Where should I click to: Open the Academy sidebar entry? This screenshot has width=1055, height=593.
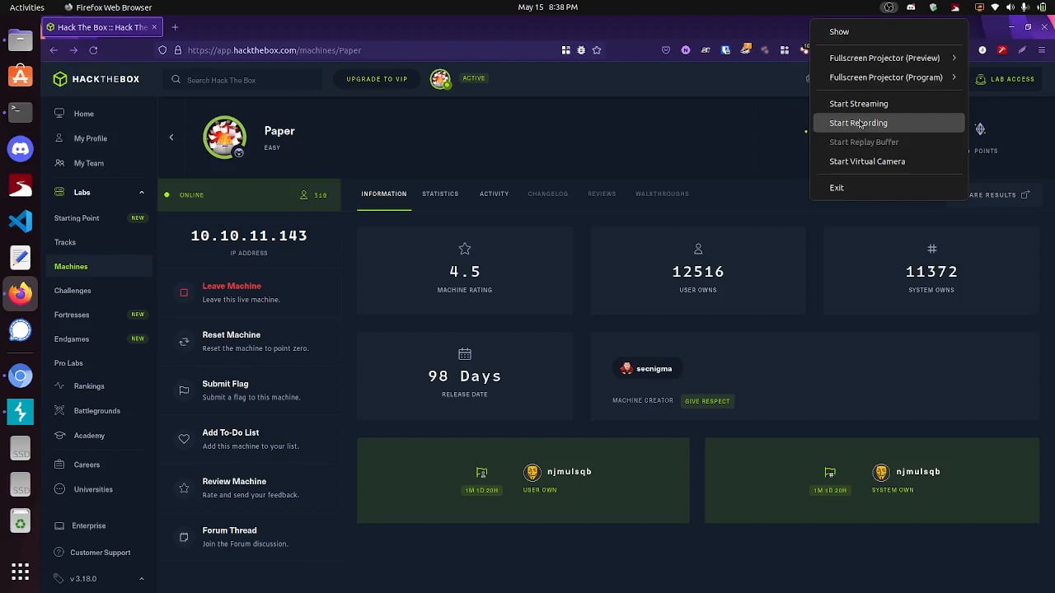(x=89, y=436)
